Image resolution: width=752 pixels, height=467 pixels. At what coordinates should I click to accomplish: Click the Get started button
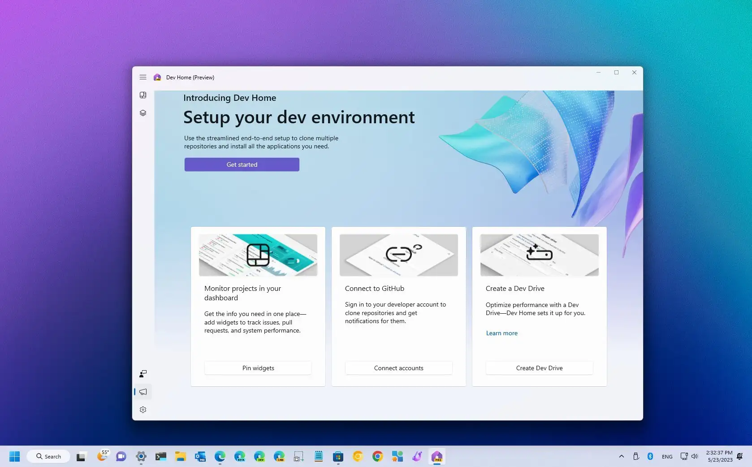coord(242,164)
